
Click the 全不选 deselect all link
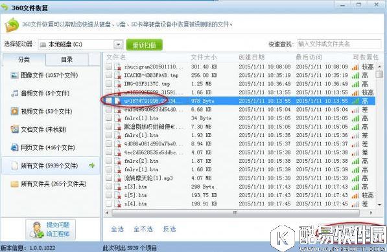143,229
